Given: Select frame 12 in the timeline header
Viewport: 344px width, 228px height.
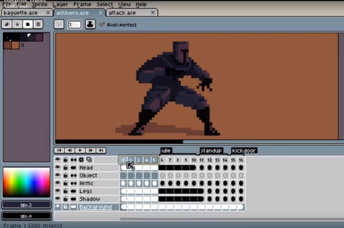Looking at the screenshot, I should (x=209, y=160).
